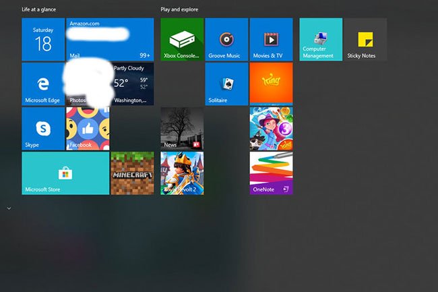Launch Groove Music tile
438x292 pixels.
coord(226,39)
